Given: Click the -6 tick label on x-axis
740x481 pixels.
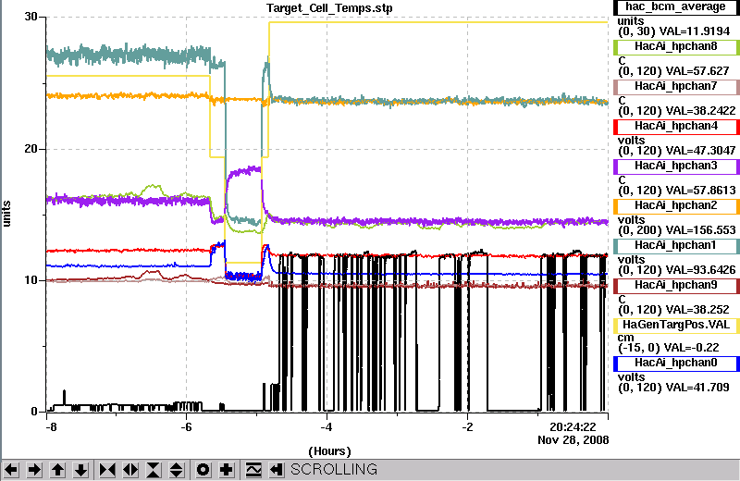Looking at the screenshot, I should 186,427.
